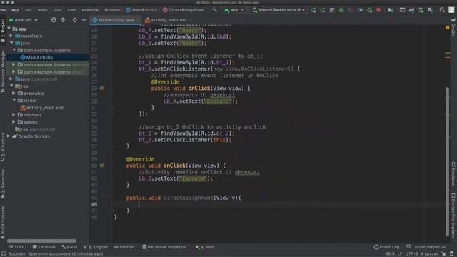Open the Project panel settings gear
The width and height of the screenshot is (457, 257).
(75, 20)
